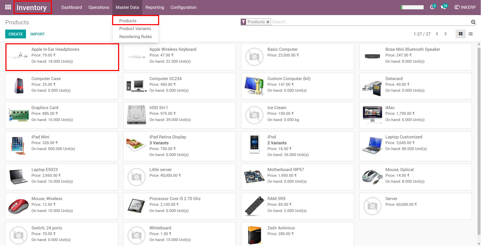Open the Dashboard menu
Screen dimensions: 481x246
tap(72, 7)
